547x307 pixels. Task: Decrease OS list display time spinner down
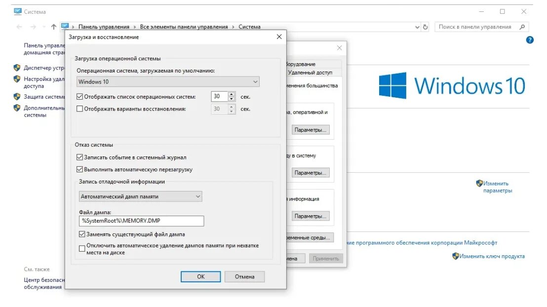[231, 99]
